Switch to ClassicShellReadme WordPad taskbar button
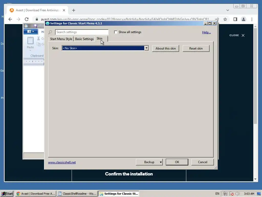262x197 pixels. tap(77, 194)
